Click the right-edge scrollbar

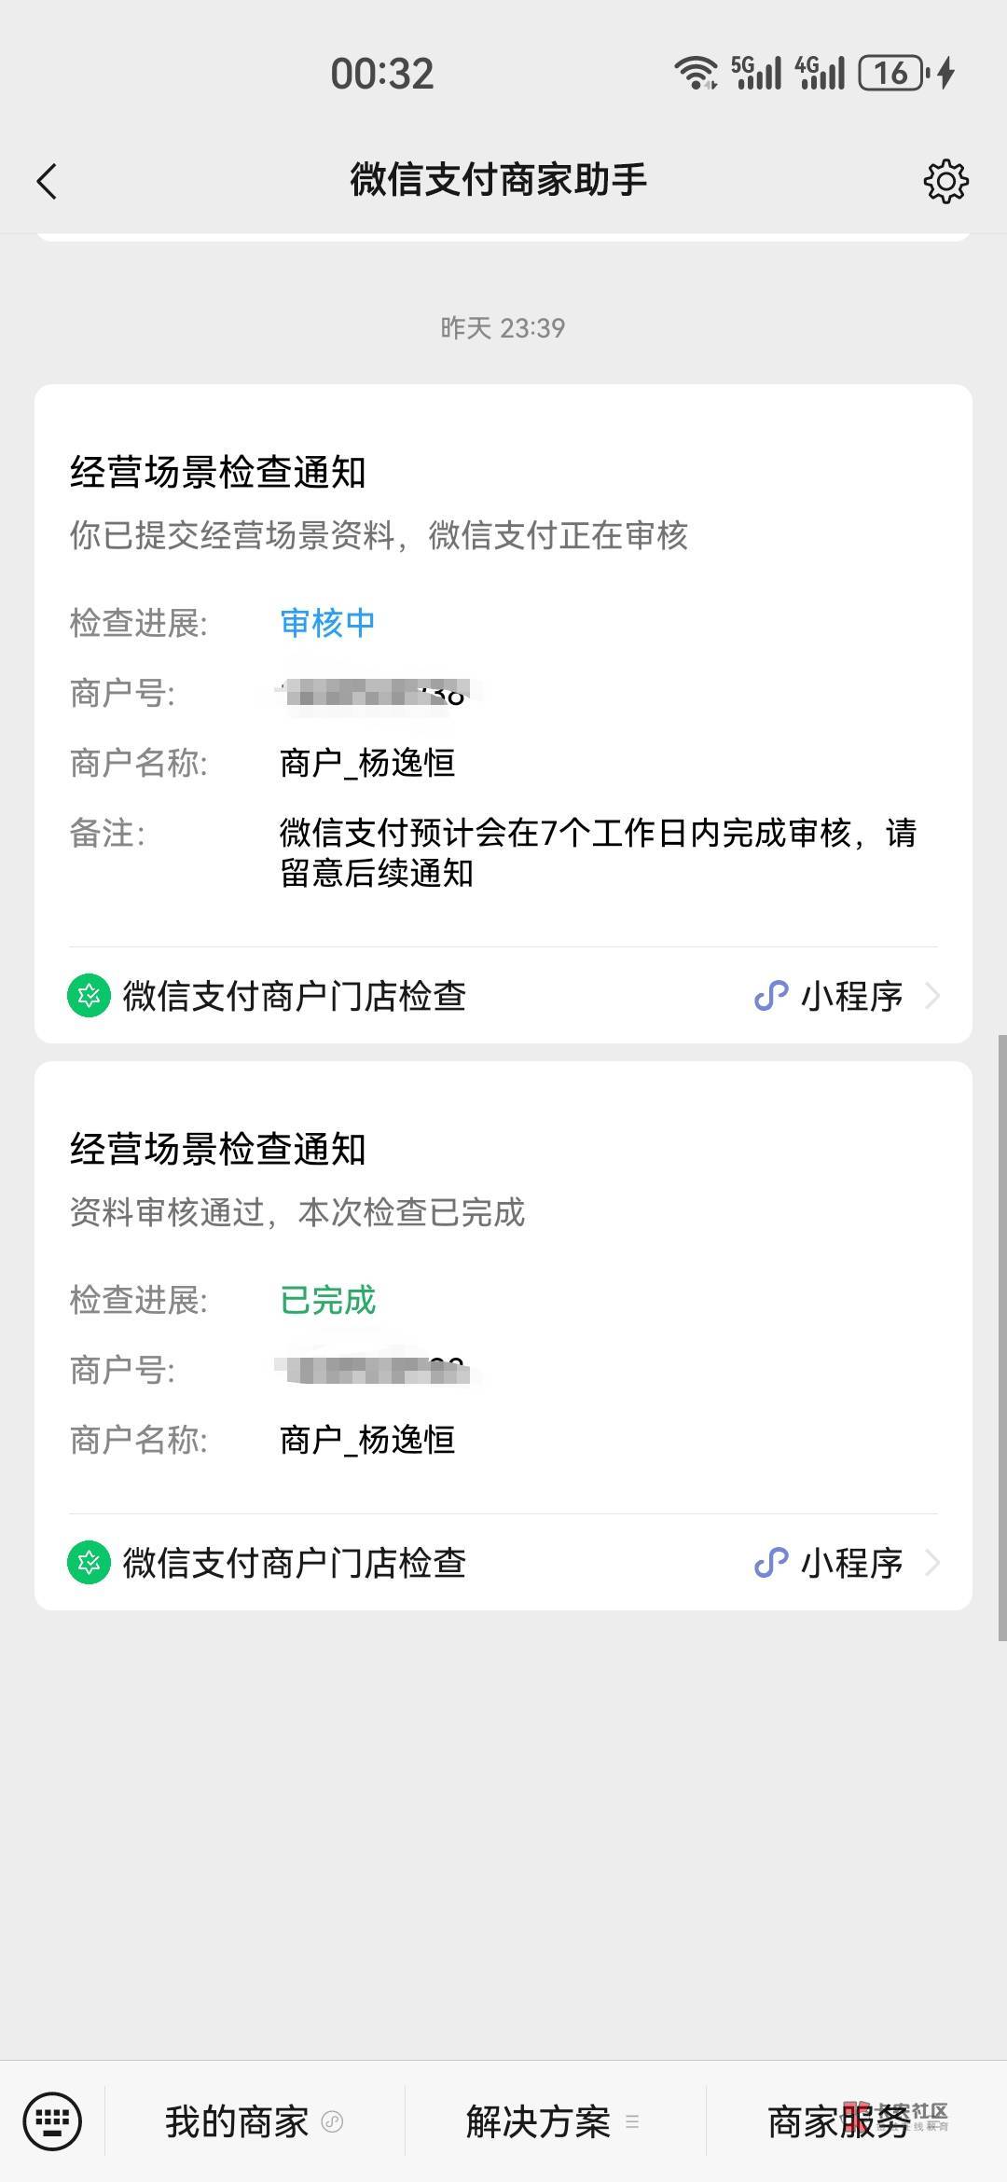tap(1001, 1333)
